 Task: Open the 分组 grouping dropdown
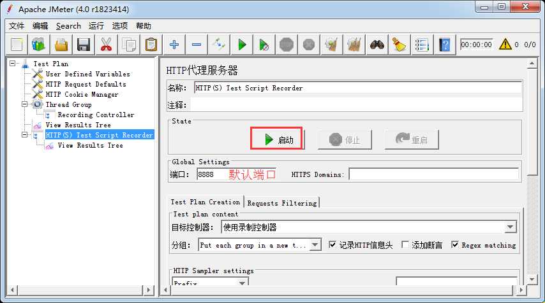[260, 245]
